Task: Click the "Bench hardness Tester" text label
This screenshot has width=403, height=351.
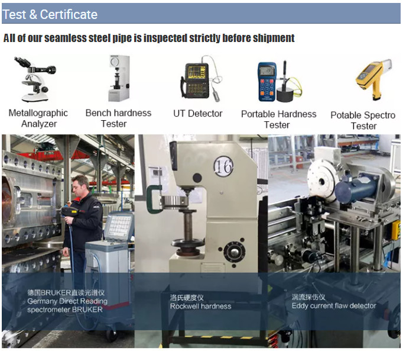Action: [x=118, y=118]
